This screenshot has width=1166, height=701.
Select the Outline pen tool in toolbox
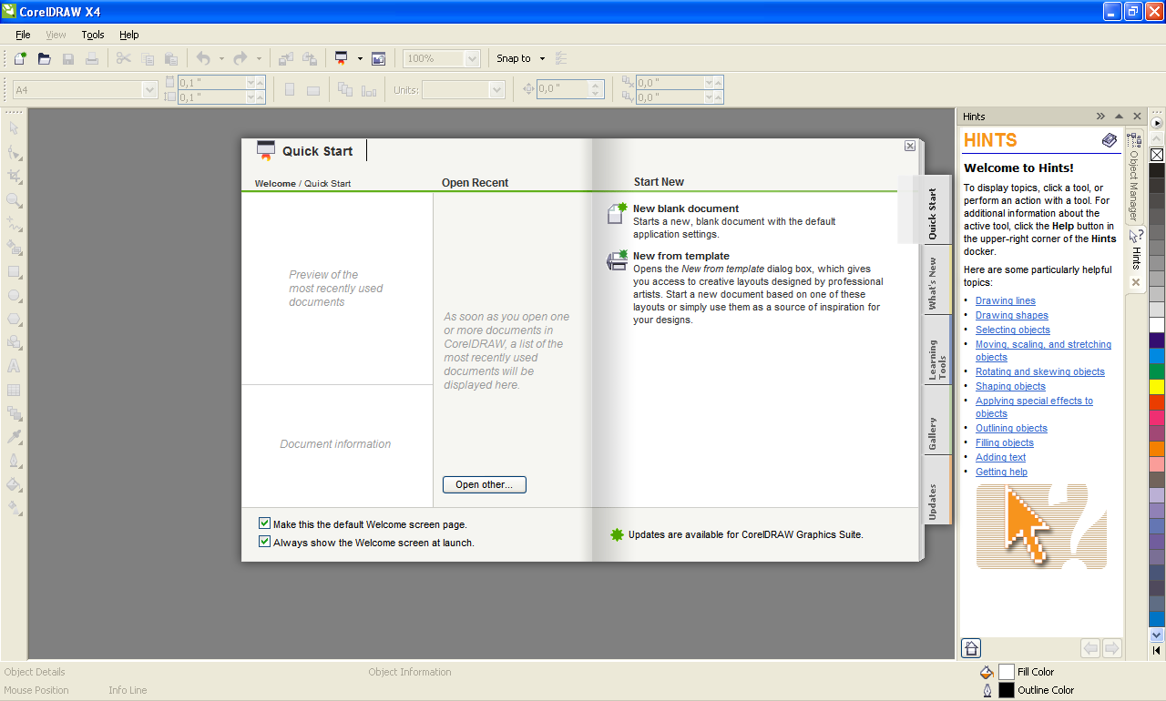click(x=15, y=461)
